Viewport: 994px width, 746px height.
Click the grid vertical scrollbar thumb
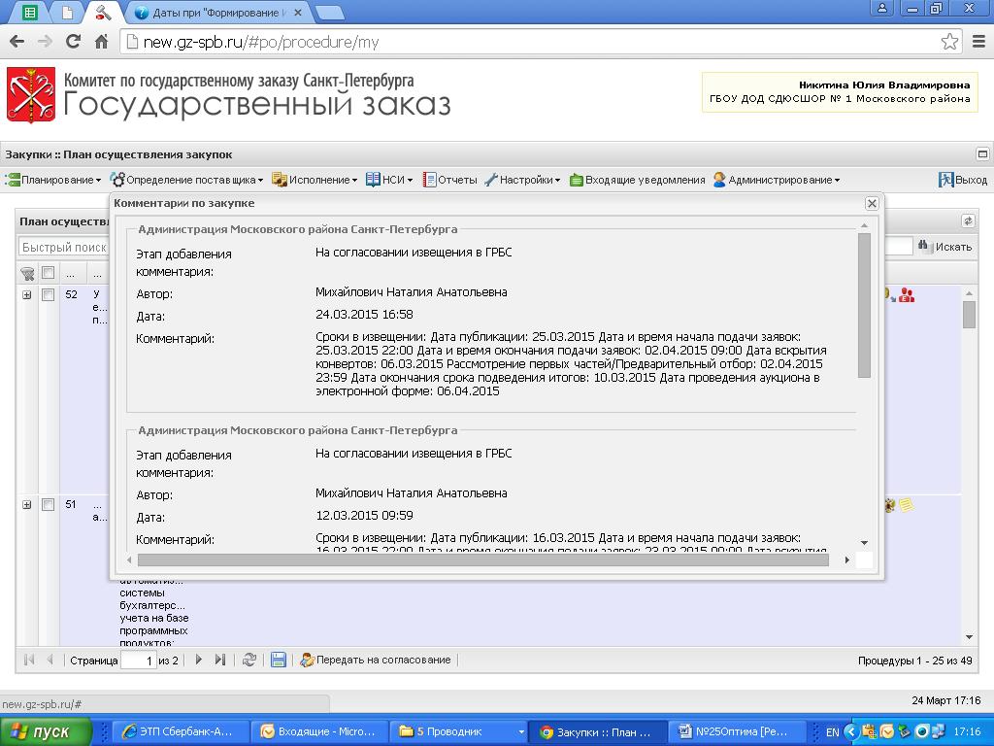pos(969,315)
